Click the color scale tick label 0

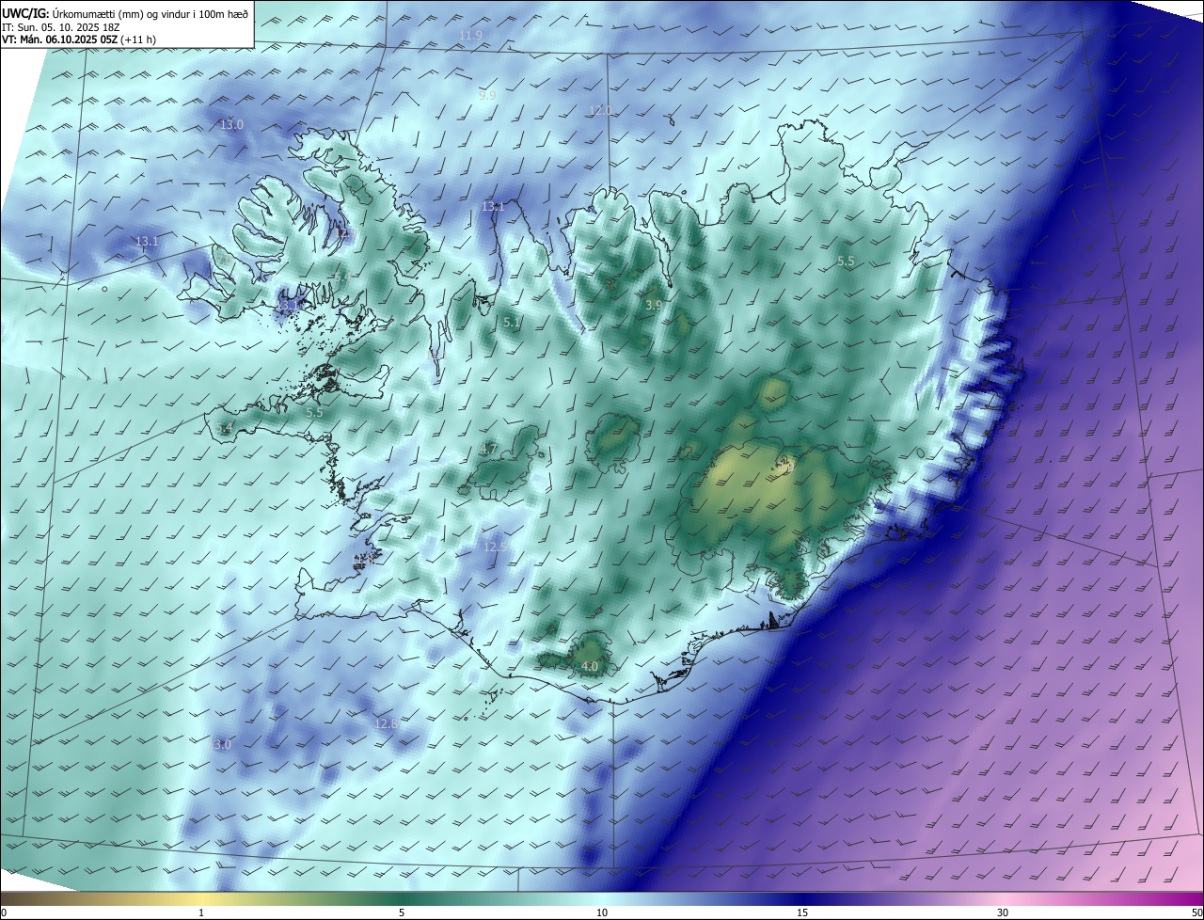point(4,912)
